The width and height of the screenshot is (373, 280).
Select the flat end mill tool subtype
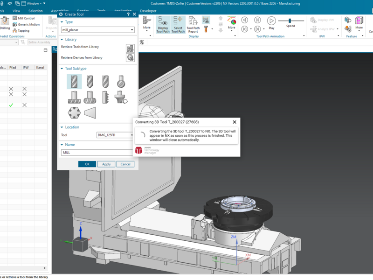pyautogui.click(x=74, y=81)
